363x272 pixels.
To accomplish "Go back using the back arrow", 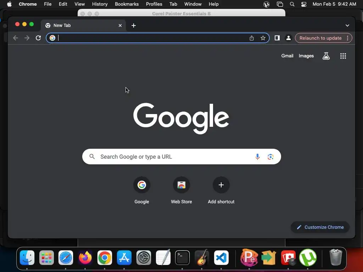I will pos(16,38).
